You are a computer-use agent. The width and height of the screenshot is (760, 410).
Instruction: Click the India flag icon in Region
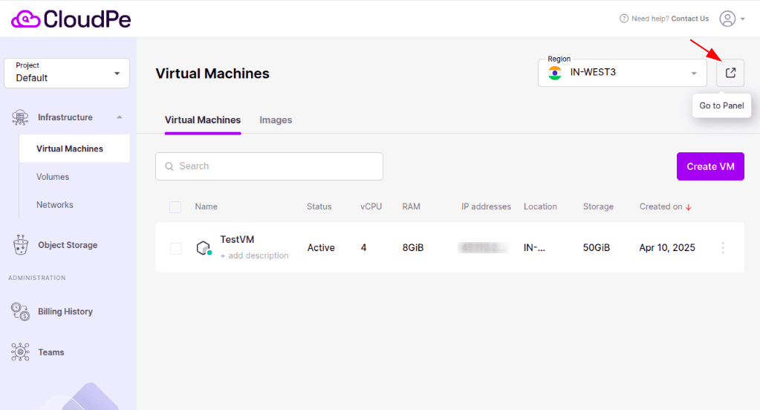coord(555,73)
